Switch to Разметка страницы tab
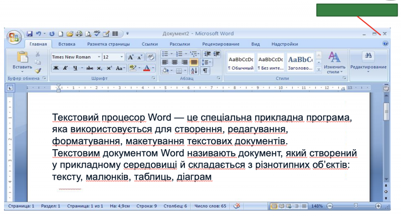401x217 pixels. [x=108, y=44]
